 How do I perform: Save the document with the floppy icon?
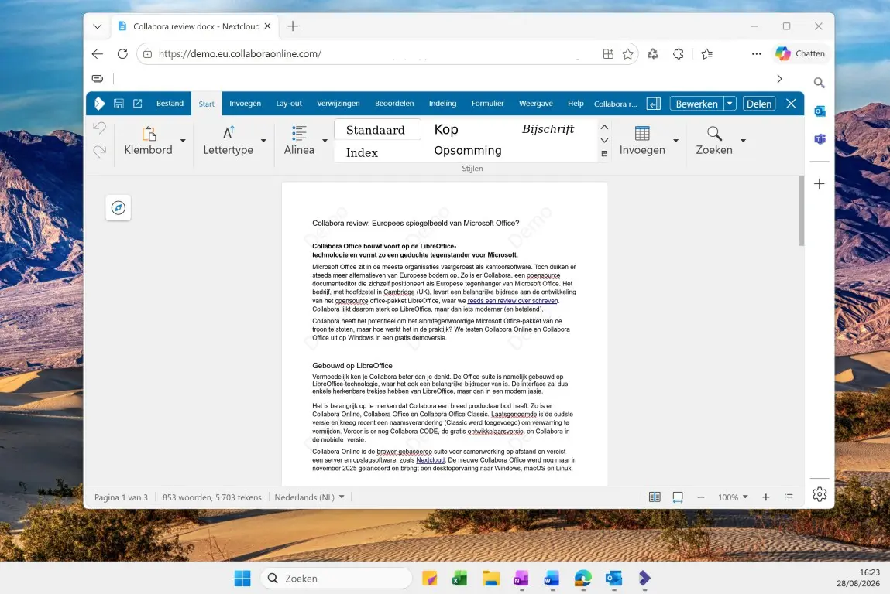pyautogui.click(x=119, y=103)
